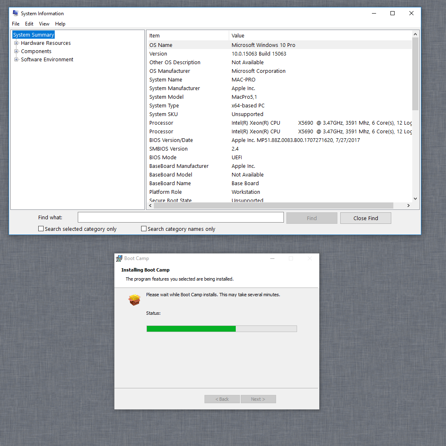Select the System Name row
Screen dimensions: 446x446
(279, 80)
